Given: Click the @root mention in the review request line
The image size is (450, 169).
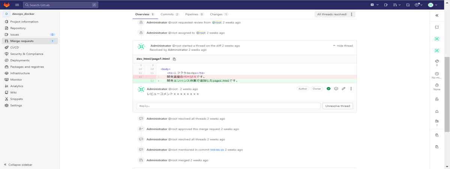Looking at the screenshot, I should (x=217, y=22).
